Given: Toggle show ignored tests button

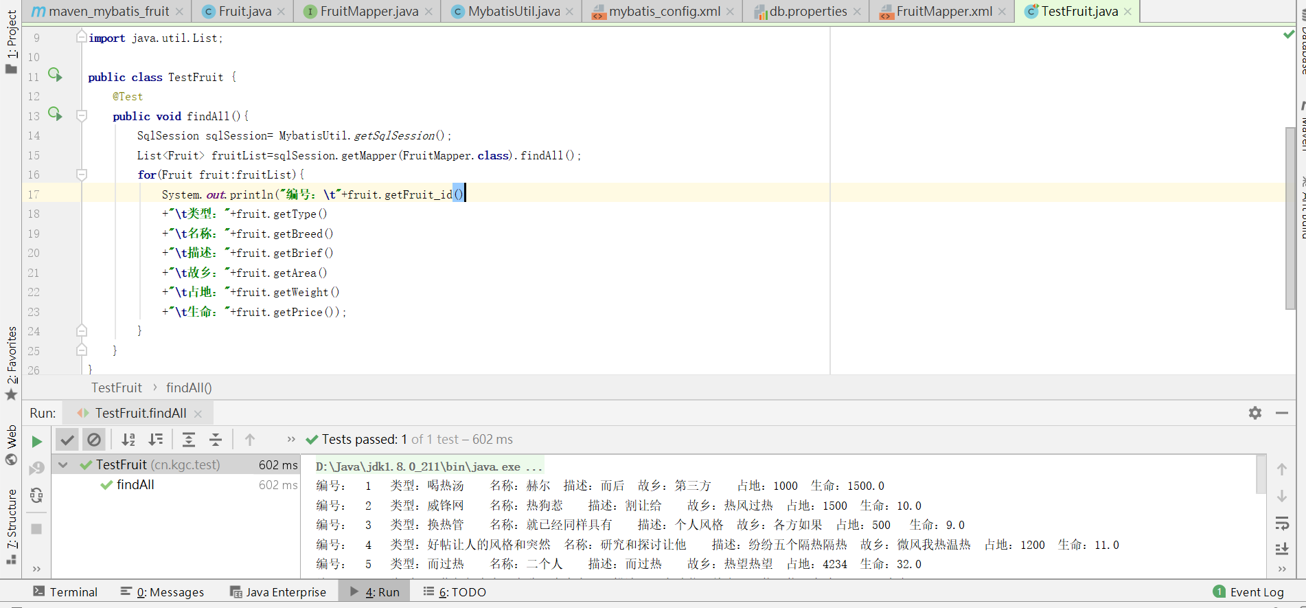Looking at the screenshot, I should coord(94,440).
